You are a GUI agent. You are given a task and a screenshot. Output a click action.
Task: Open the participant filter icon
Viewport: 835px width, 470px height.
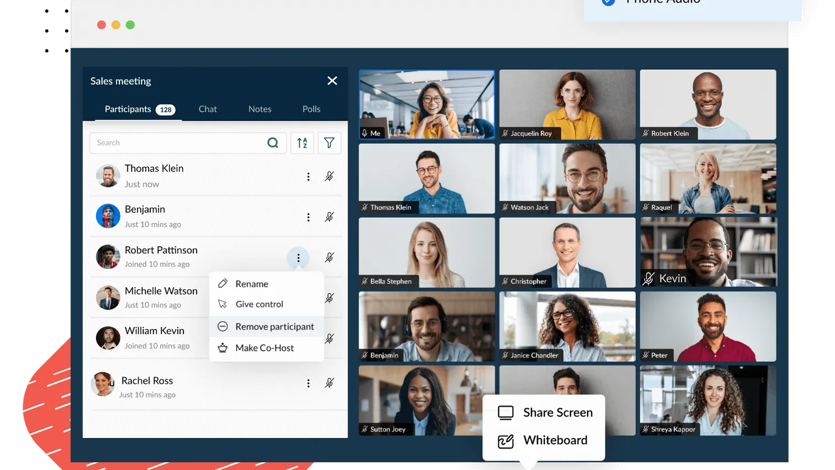[x=329, y=143]
